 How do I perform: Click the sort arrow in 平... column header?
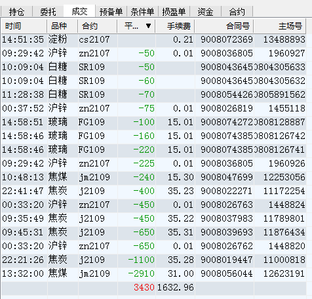click(x=148, y=26)
